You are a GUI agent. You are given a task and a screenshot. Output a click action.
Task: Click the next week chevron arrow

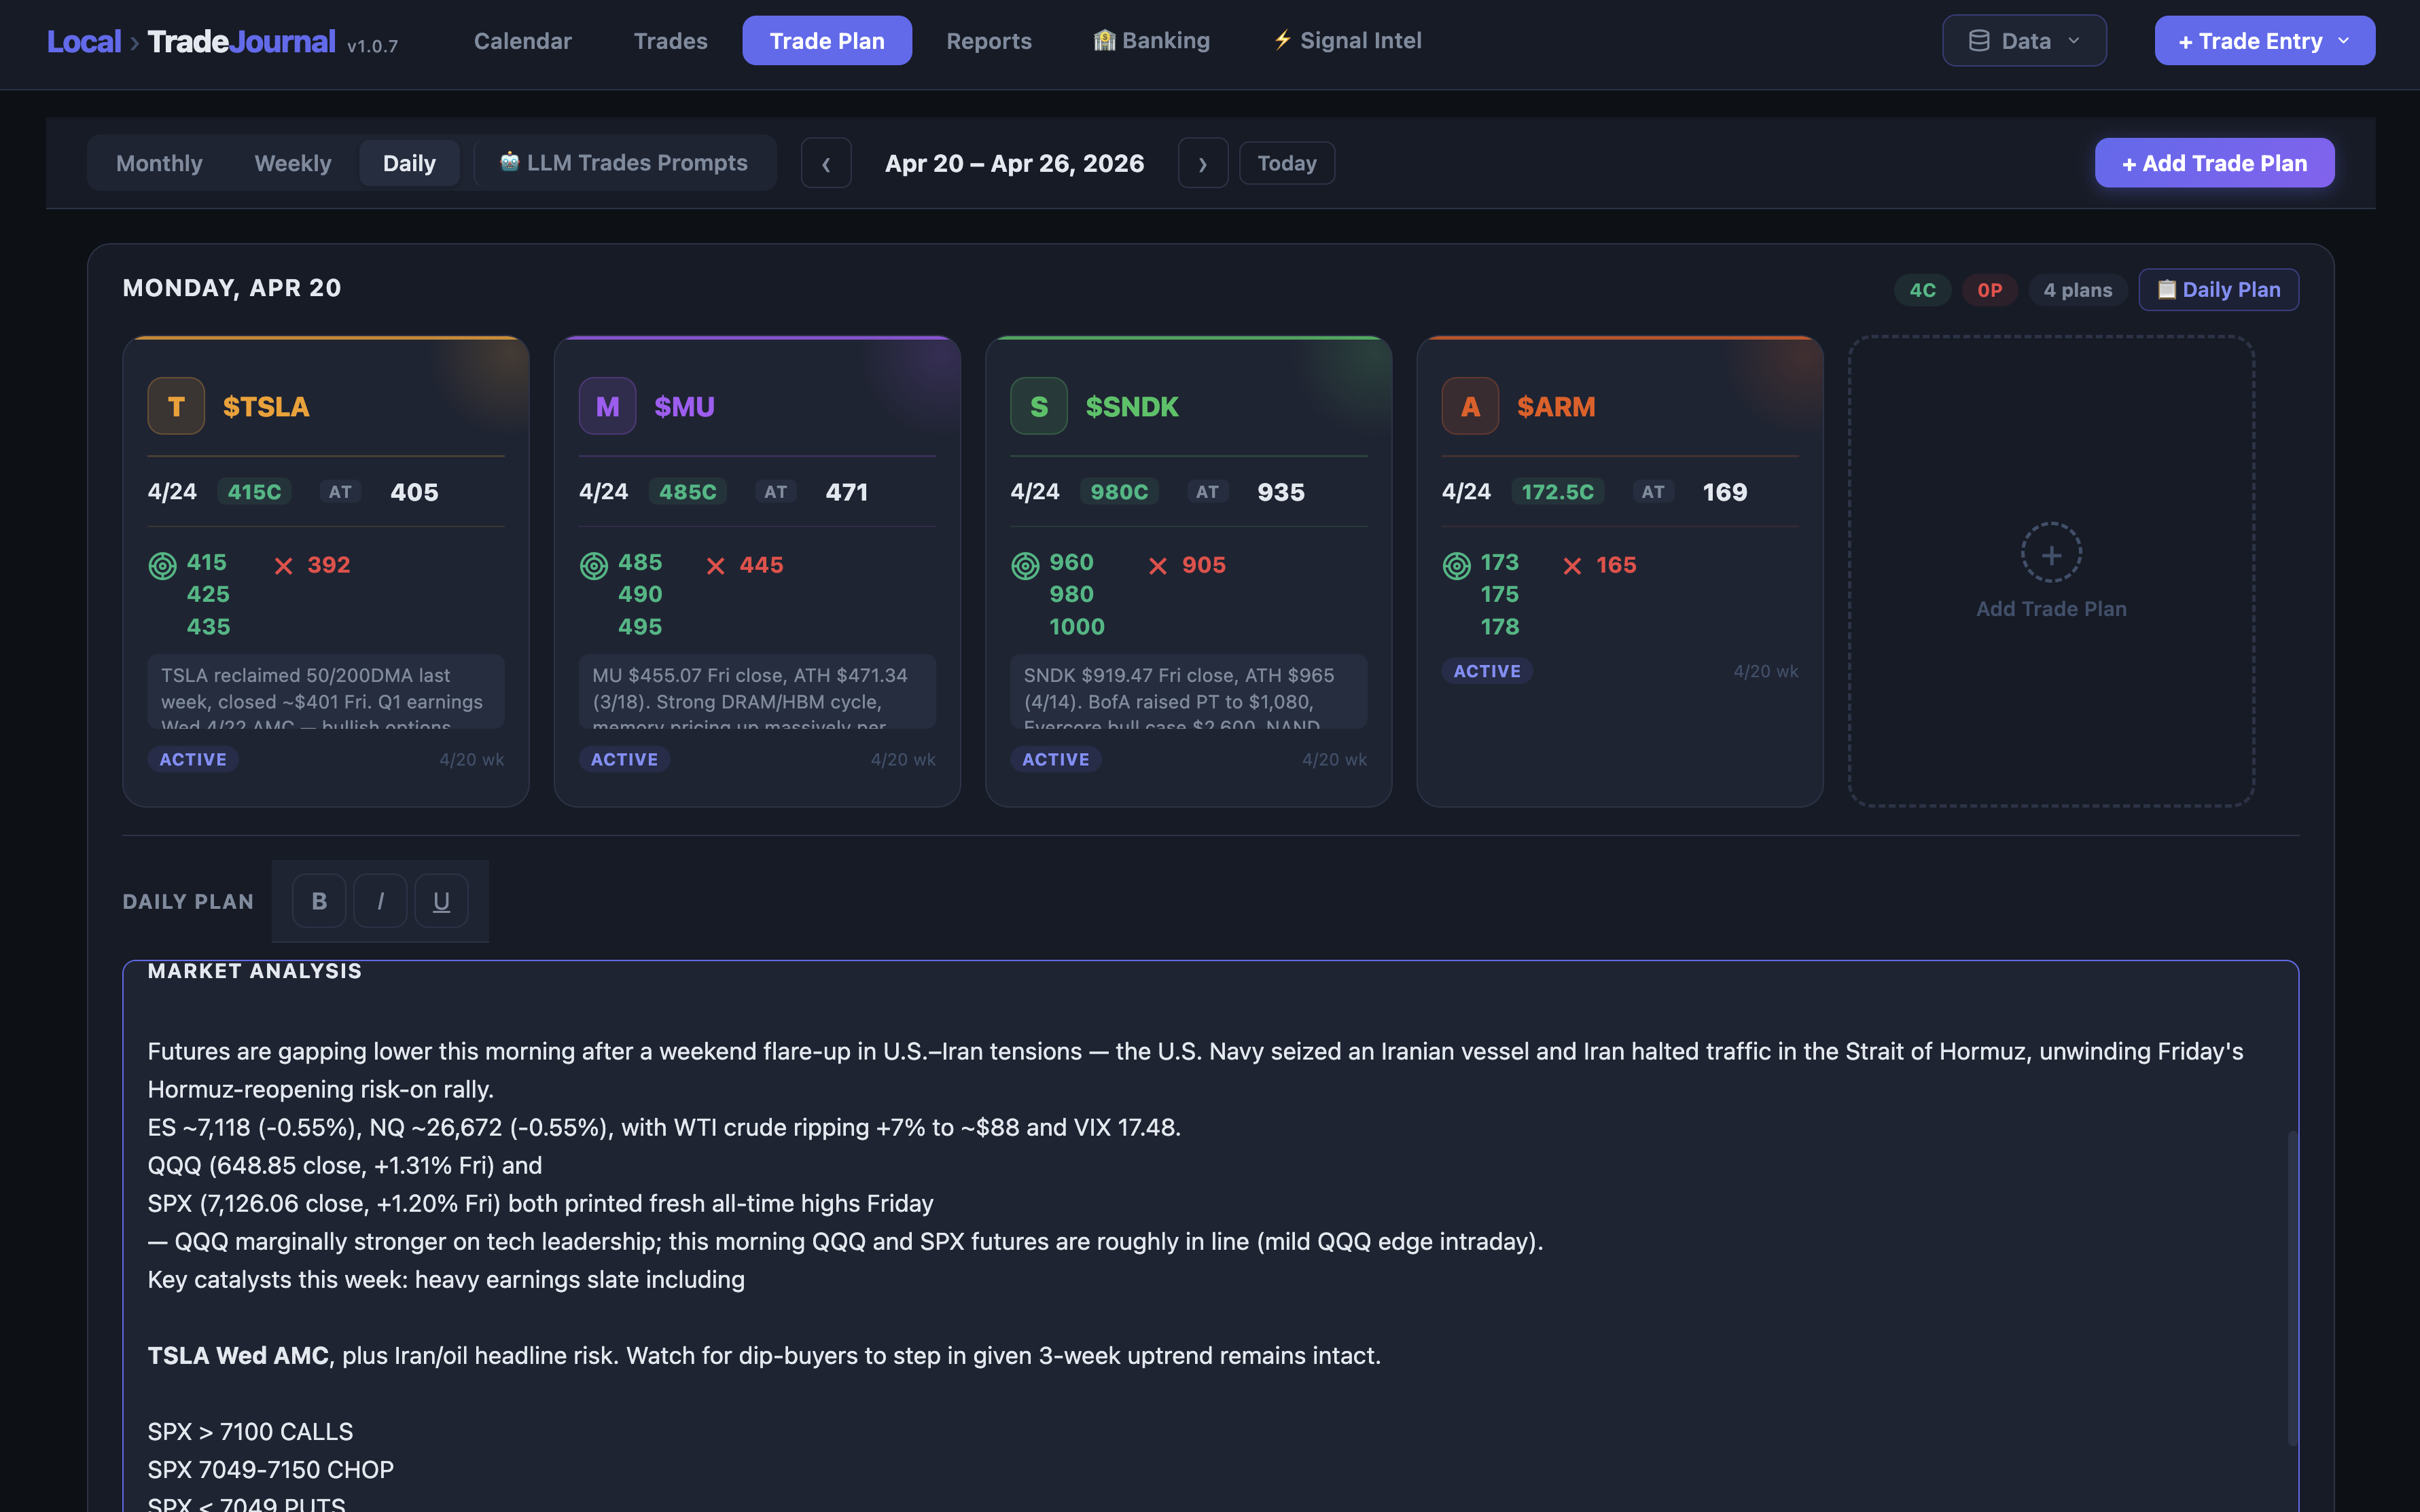1202,162
